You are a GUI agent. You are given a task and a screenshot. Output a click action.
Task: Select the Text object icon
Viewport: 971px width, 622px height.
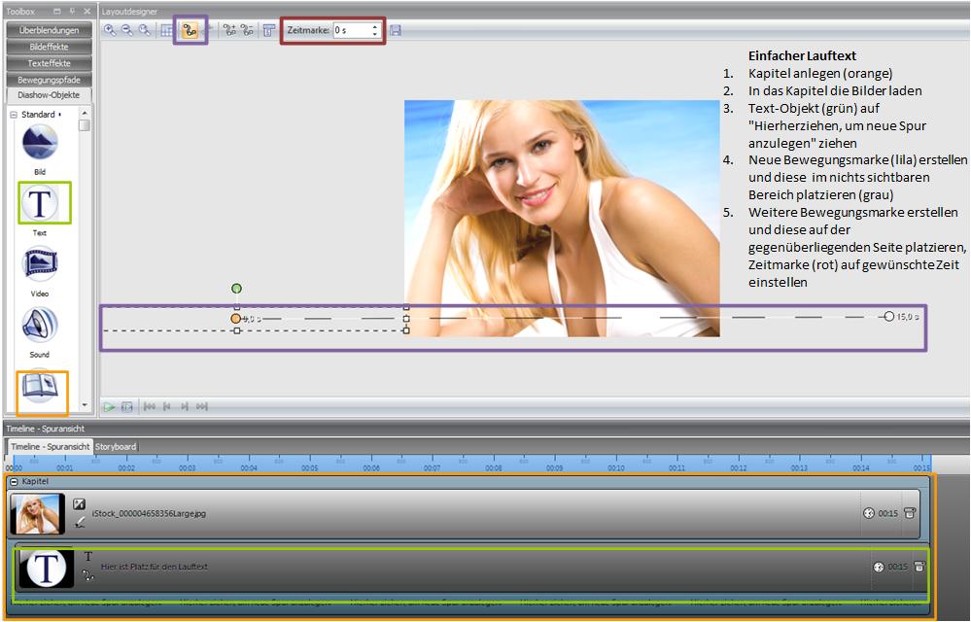(40, 203)
